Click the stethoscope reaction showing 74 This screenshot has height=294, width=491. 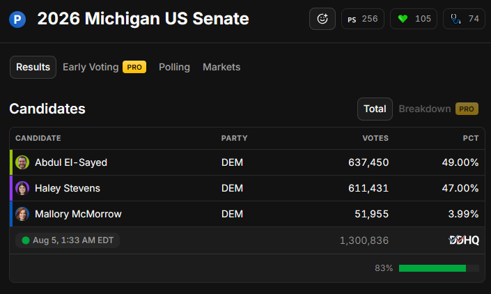[464, 19]
